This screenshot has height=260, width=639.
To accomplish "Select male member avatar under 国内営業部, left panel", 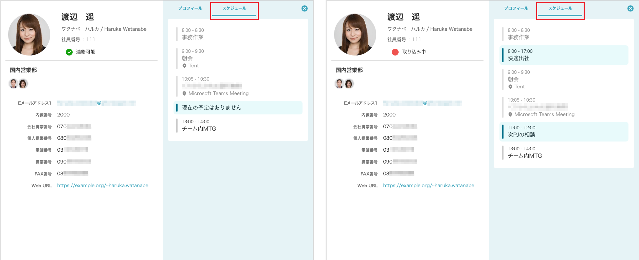I will pos(14,84).
